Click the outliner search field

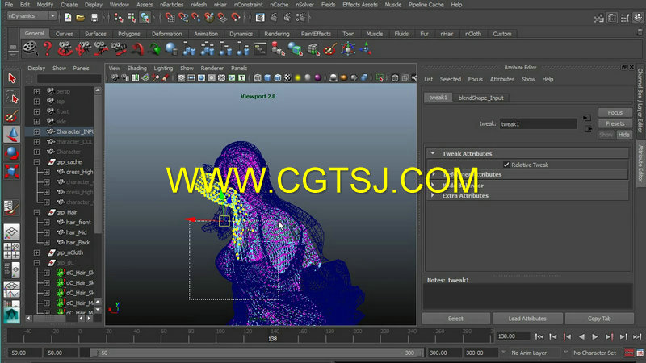point(69,78)
